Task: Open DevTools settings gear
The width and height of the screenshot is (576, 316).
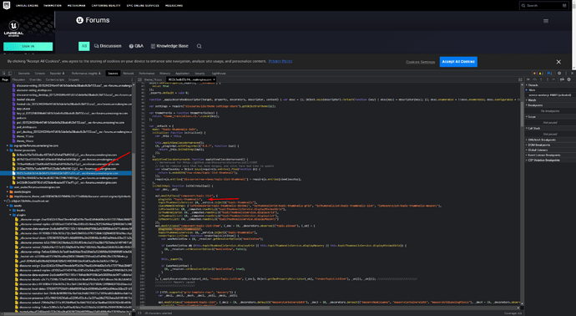Action: [x=559, y=74]
